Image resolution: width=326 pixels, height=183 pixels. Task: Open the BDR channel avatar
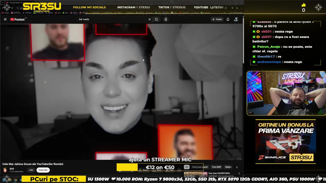pos(5,170)
